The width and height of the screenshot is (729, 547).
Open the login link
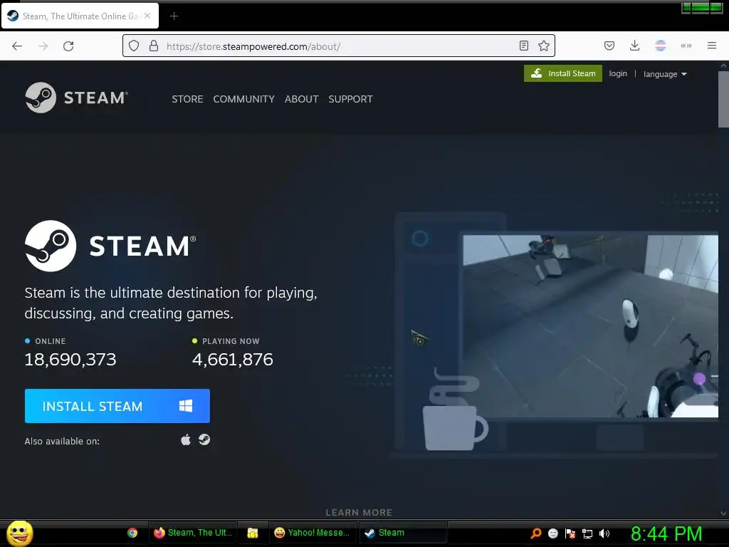(618, 73)
